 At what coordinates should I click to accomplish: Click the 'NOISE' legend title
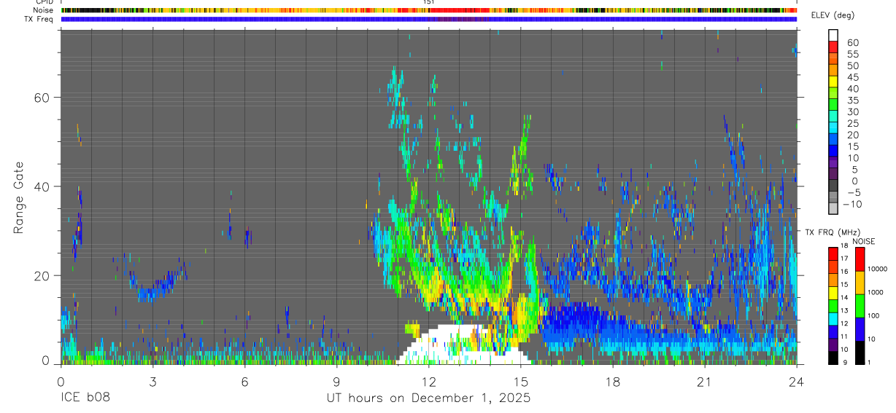(x=863, y=241)
